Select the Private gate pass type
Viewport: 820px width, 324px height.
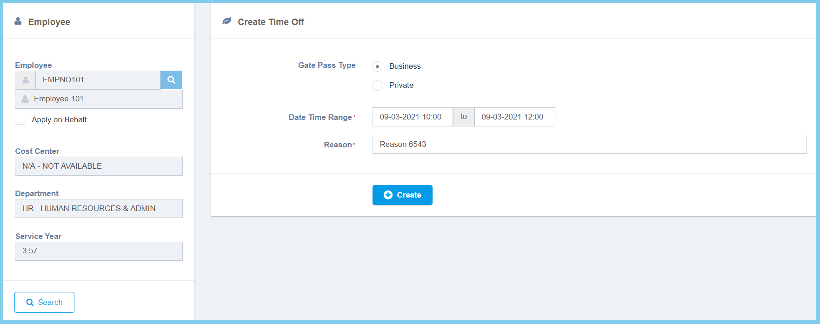pyautogui.click(x=378, y=86)
